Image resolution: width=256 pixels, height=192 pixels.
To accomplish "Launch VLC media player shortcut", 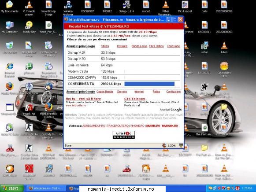I will coord(29,8).
